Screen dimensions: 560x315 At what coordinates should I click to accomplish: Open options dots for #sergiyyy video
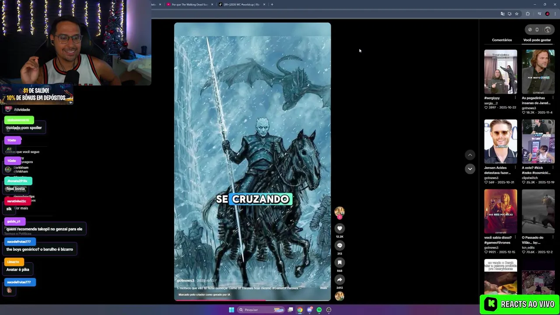pos(515,98)
